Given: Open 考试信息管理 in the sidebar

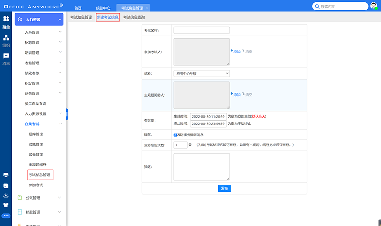Looking at the screenshot, I should (40, 175).
